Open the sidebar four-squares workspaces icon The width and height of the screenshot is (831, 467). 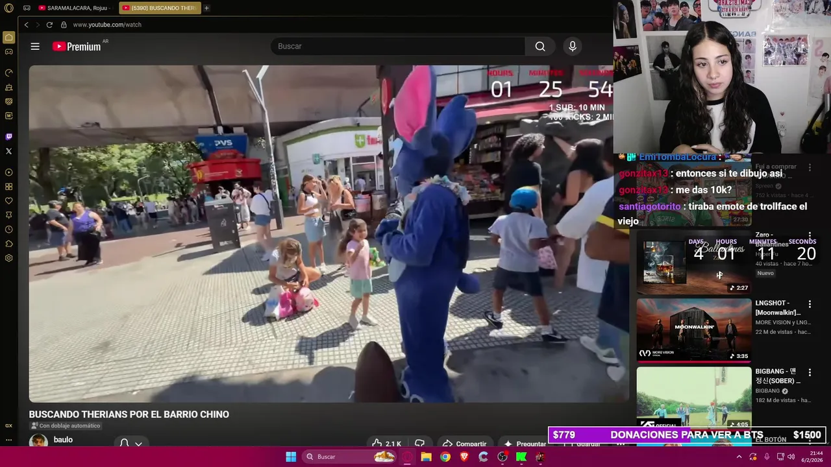click(9, 187)
